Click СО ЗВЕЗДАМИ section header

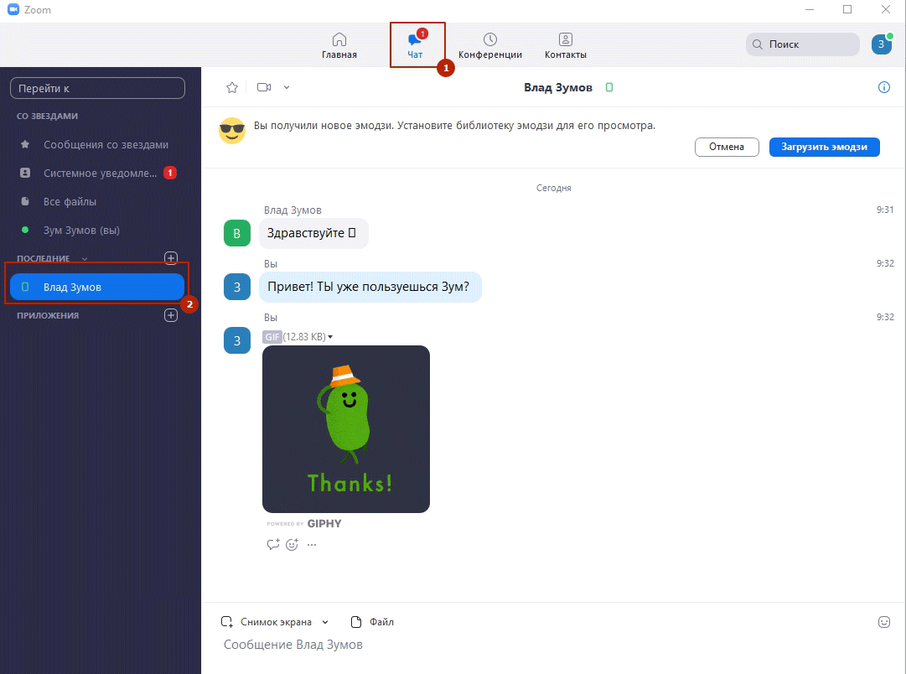[48, 117]
